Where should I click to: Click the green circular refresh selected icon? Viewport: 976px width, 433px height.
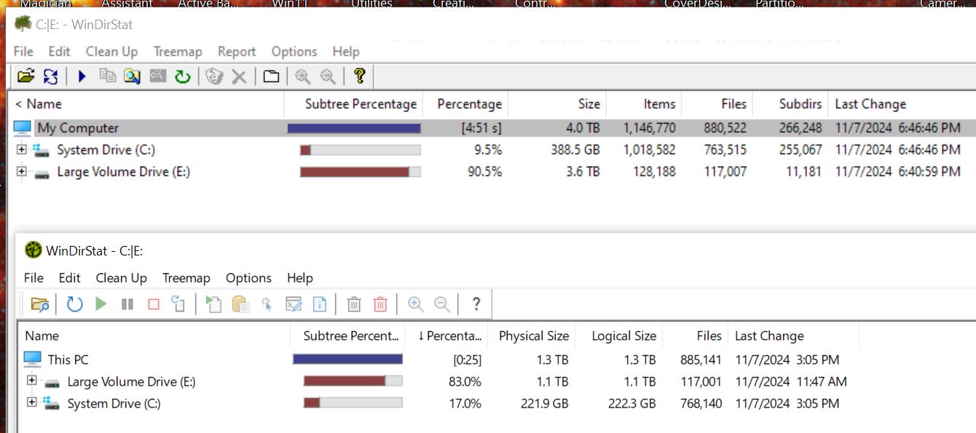pos(182,76)
